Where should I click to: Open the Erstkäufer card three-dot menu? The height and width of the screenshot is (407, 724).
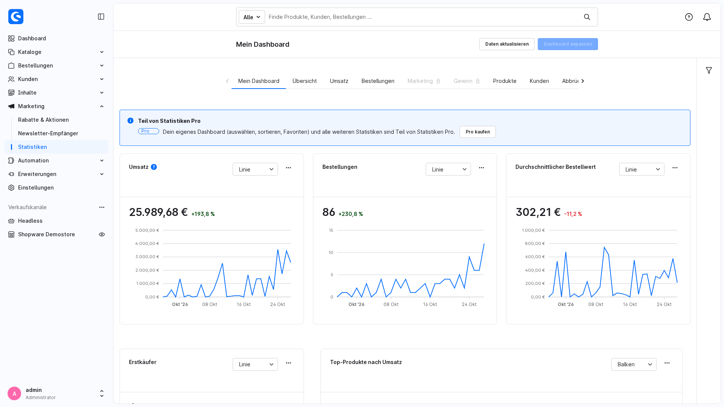[x=288, y=363]
